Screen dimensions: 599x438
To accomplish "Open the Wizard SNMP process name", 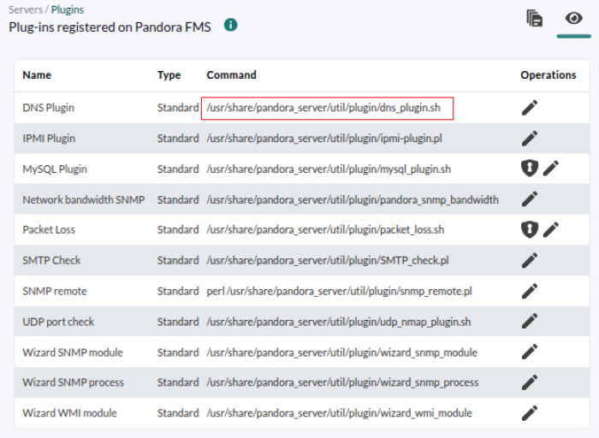I will pos(74,382).
